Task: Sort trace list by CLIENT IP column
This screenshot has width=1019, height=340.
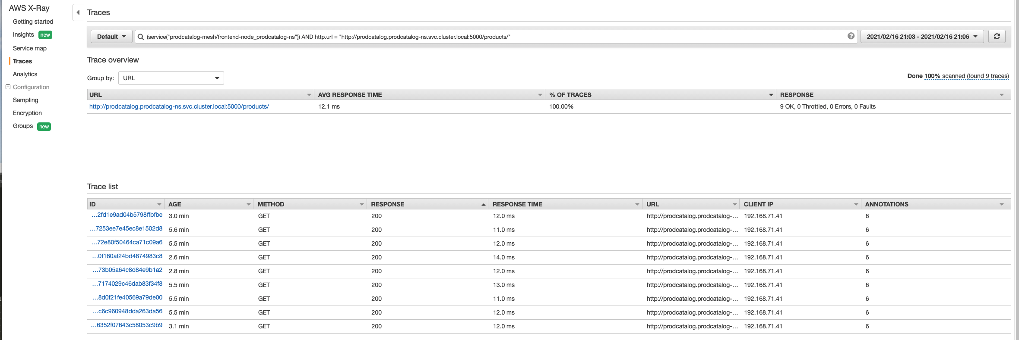Action: tap(801, 204)
